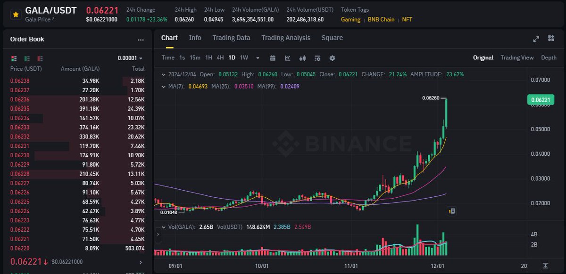Open the Order Book three-dot menu
This screenshot has width=566, height=274.
point(141,40)
